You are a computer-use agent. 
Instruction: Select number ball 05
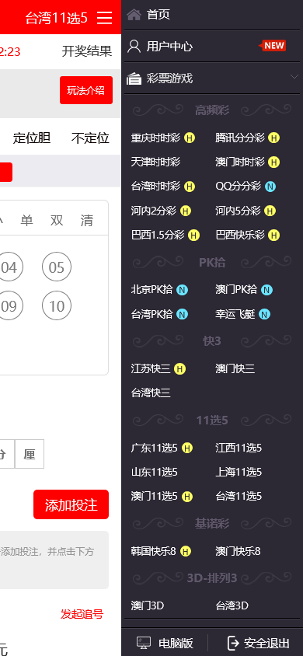[57, 267]
